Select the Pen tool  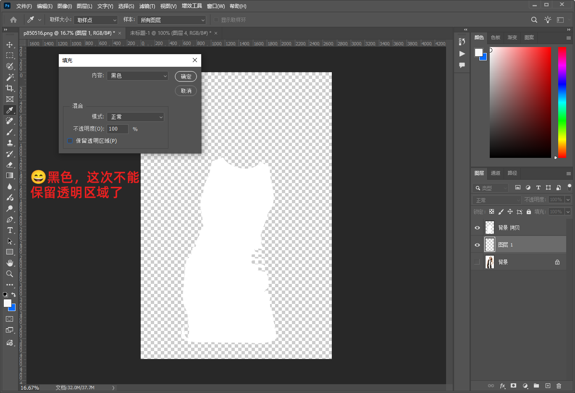pyautogui.click(x=10, y=219)
